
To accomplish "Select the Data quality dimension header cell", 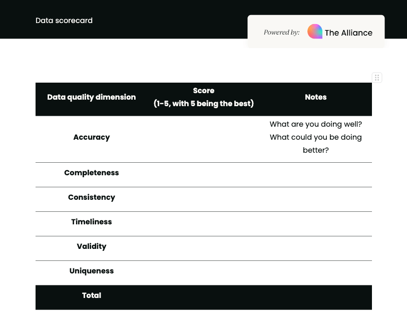I will point(91,97).
